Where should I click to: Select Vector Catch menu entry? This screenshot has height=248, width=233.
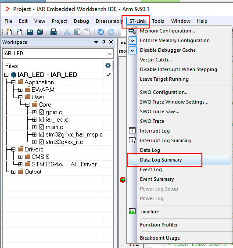(156, 60)
